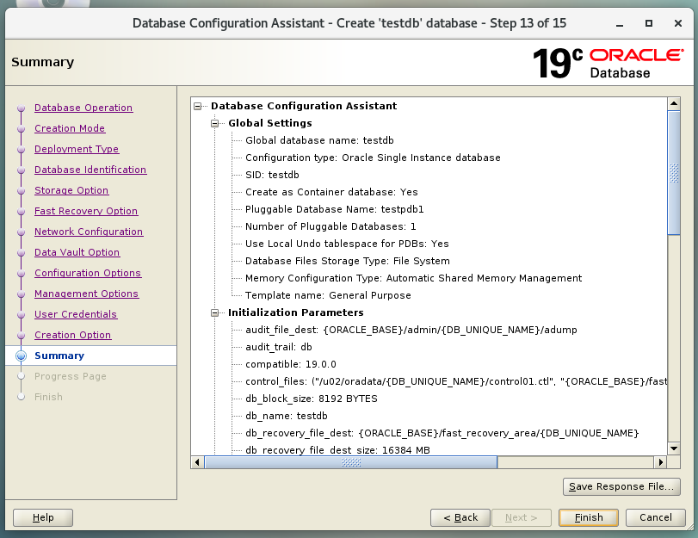Open the Network Configuration step
The width and height of the screenshot is (698, 538).
89,232
